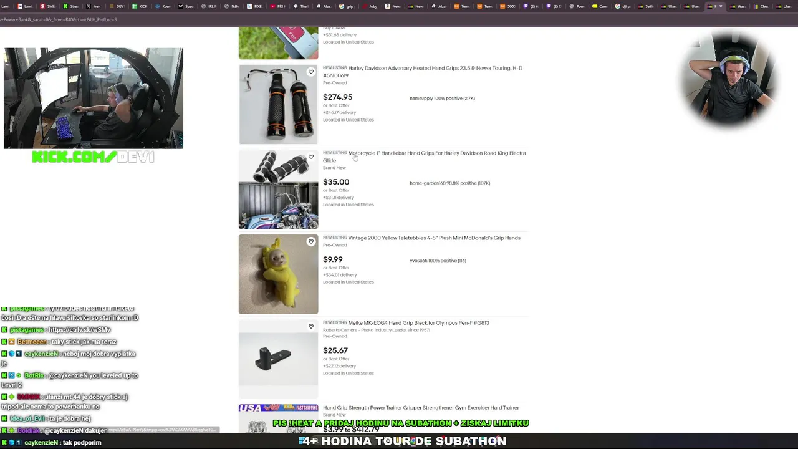Click the ctrlv.sk link in chat
The width and height of the screenshot is (798, 449).
point(79,330)
